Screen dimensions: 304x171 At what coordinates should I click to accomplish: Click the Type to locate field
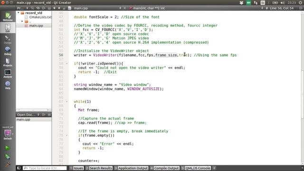(x=45, y=168)
